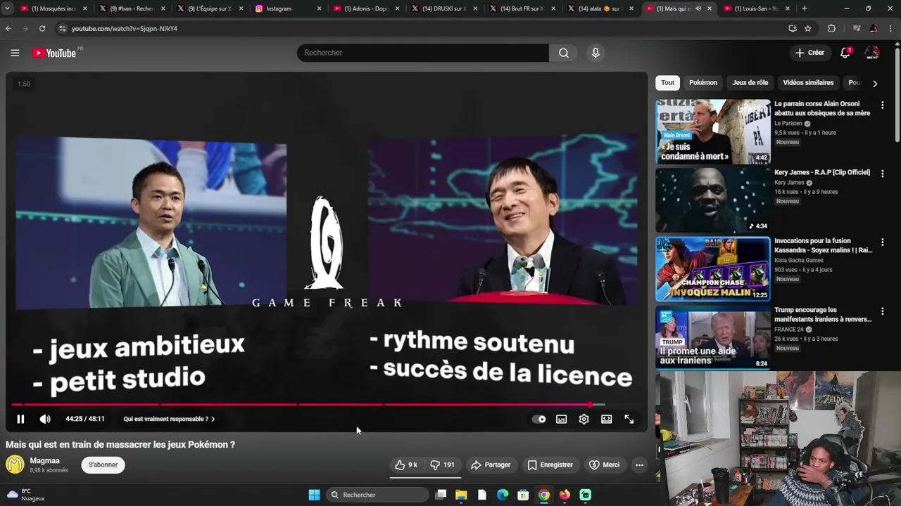901x506 pixels.
Task: Open the browser extensions puzzle icon
Action: [831, 28]
